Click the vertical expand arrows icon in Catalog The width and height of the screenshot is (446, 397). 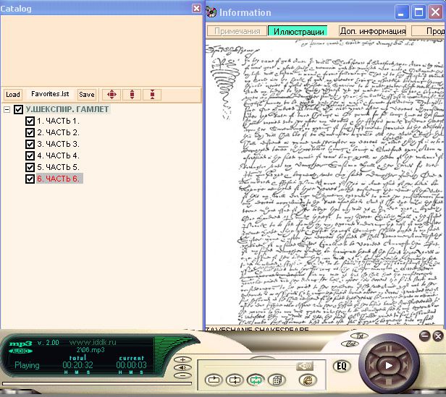[132, 94]
